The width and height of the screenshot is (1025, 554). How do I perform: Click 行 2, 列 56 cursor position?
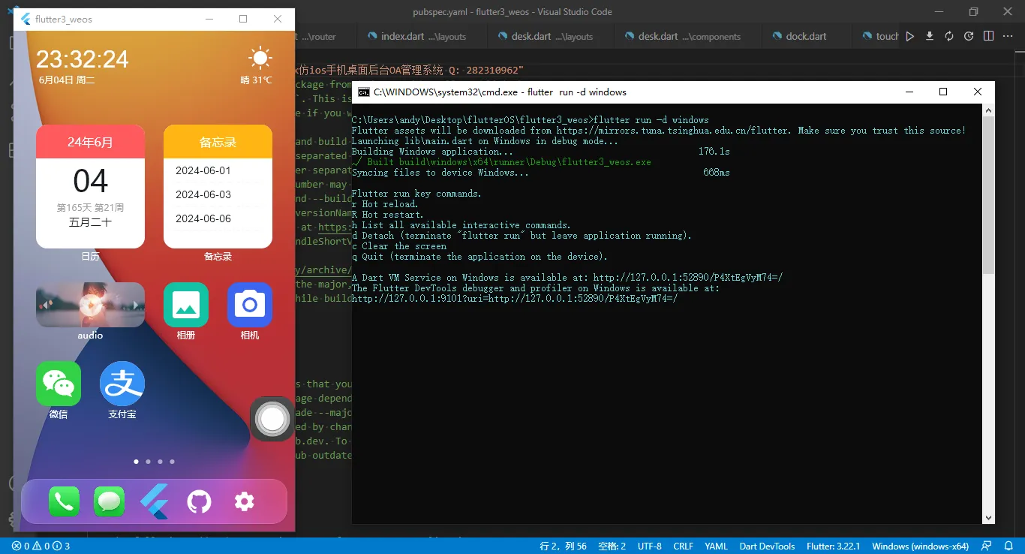563,546
